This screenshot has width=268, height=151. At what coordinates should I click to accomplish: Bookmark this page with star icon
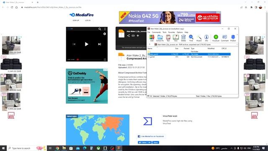pyautogui.click(x=246, y=8)
